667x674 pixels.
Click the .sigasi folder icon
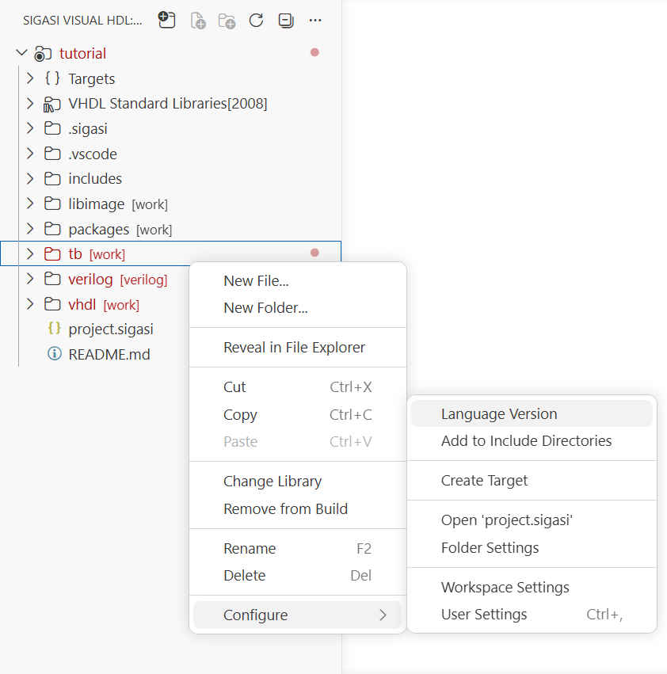52,128
